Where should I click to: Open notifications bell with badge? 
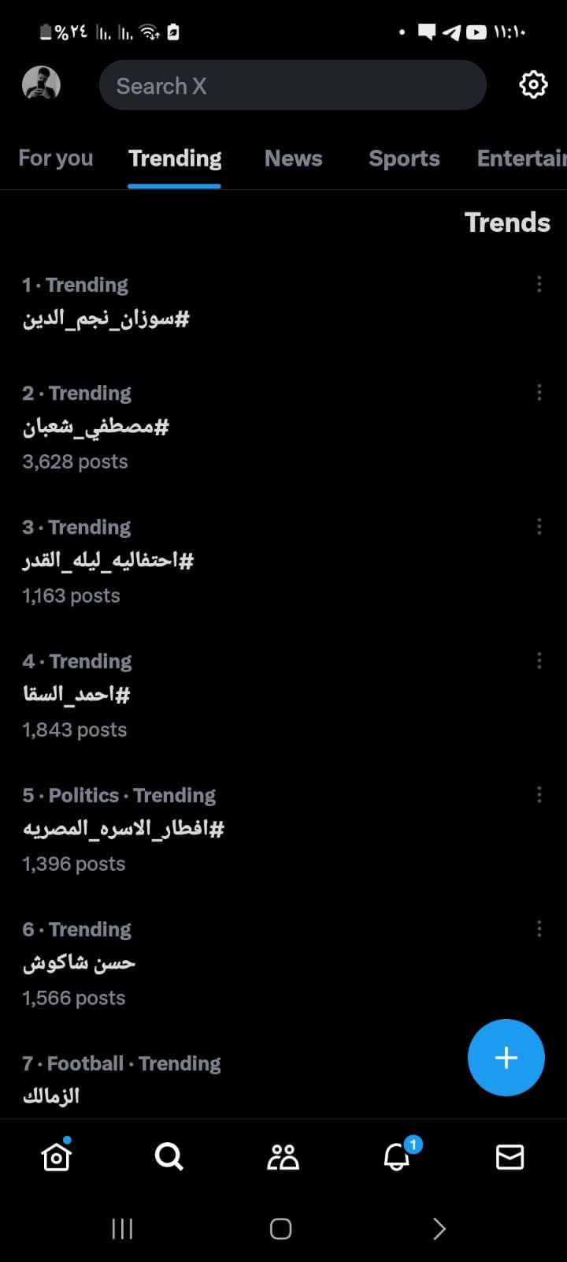point(397,1157)
